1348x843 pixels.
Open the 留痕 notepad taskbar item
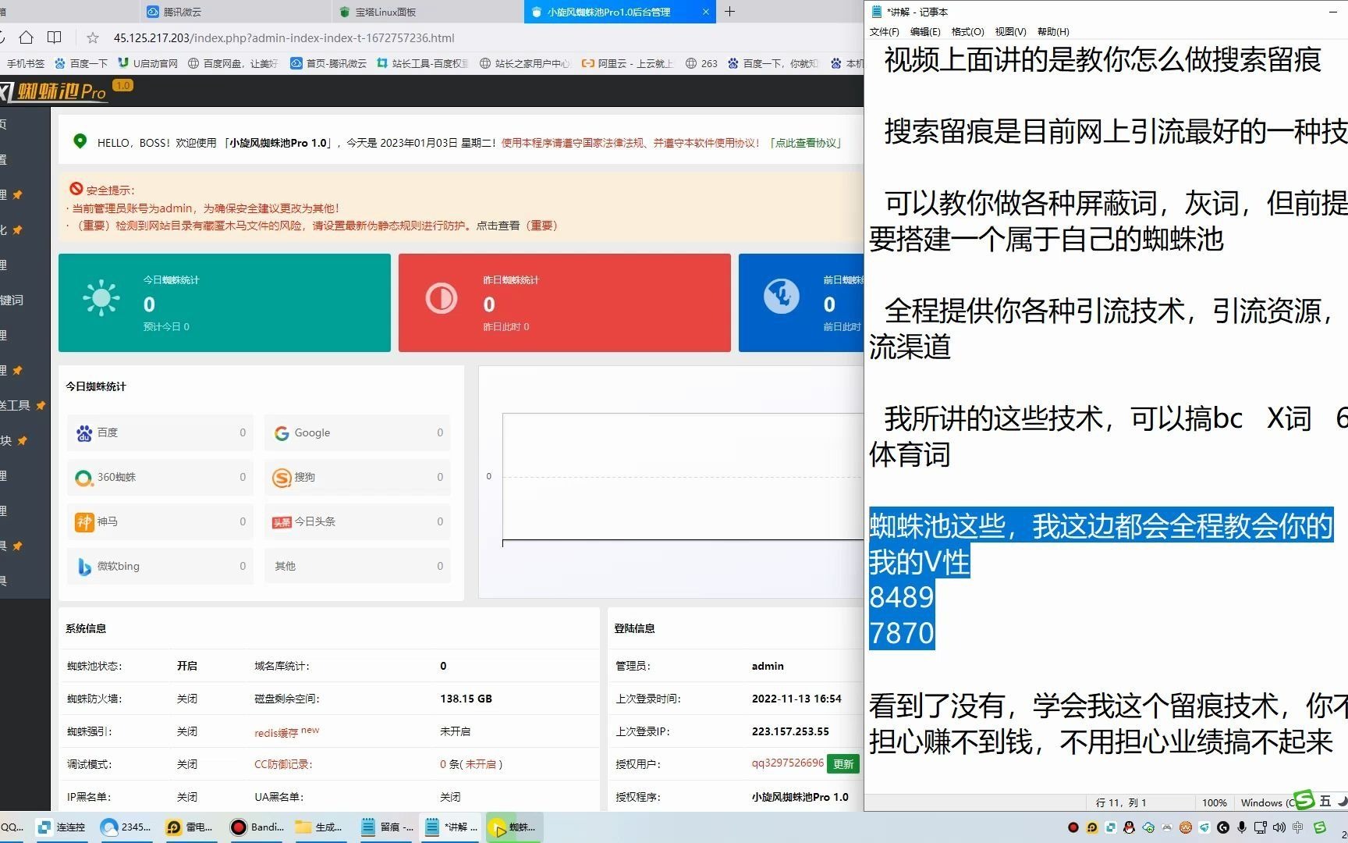(388, 827)
